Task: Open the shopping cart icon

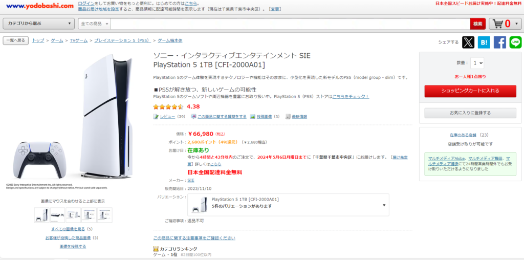Action: tap(498, 24)
